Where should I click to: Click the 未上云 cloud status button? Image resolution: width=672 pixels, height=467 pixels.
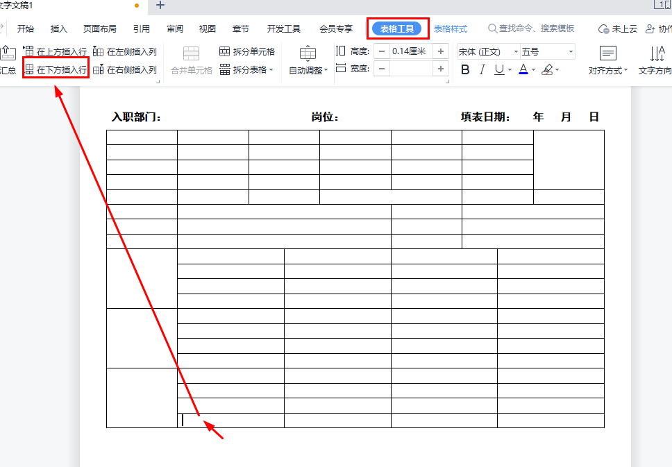pos(618,28)
